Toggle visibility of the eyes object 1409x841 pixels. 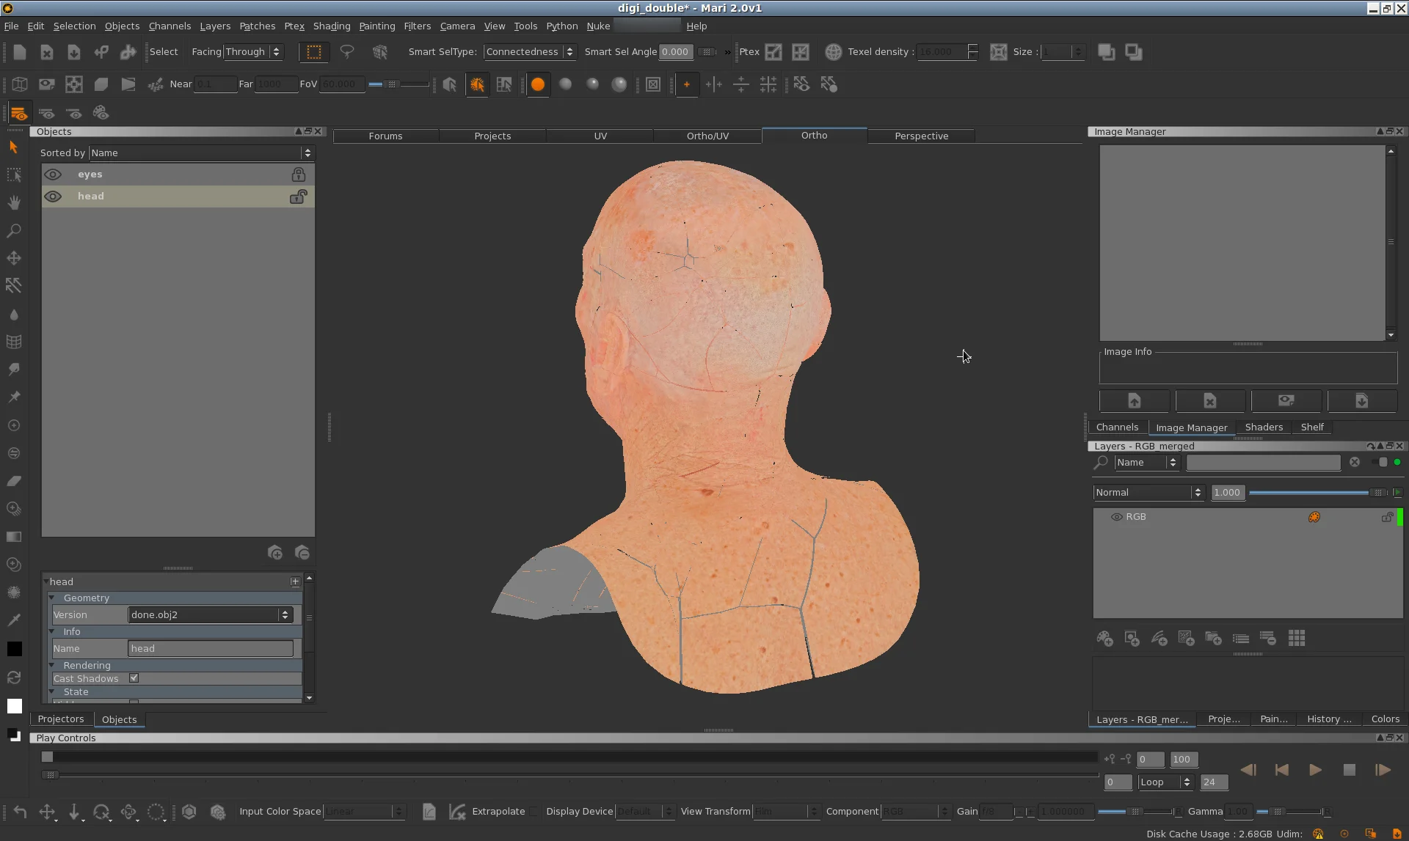[x=53, y=175]
